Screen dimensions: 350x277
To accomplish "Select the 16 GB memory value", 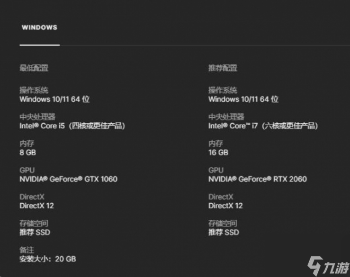I will [x=218, y=152].
